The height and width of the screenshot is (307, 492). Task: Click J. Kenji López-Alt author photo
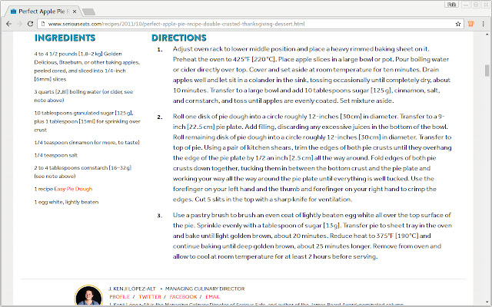[88, 295]
